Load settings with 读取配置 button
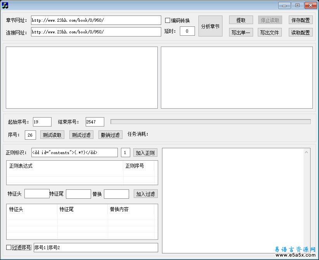Viewport: 319px width, 260px height. pyautogui.click(x=300, y=32)
